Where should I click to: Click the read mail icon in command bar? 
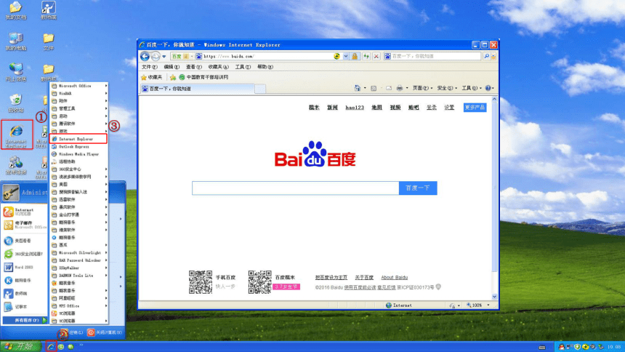[389, 88]
